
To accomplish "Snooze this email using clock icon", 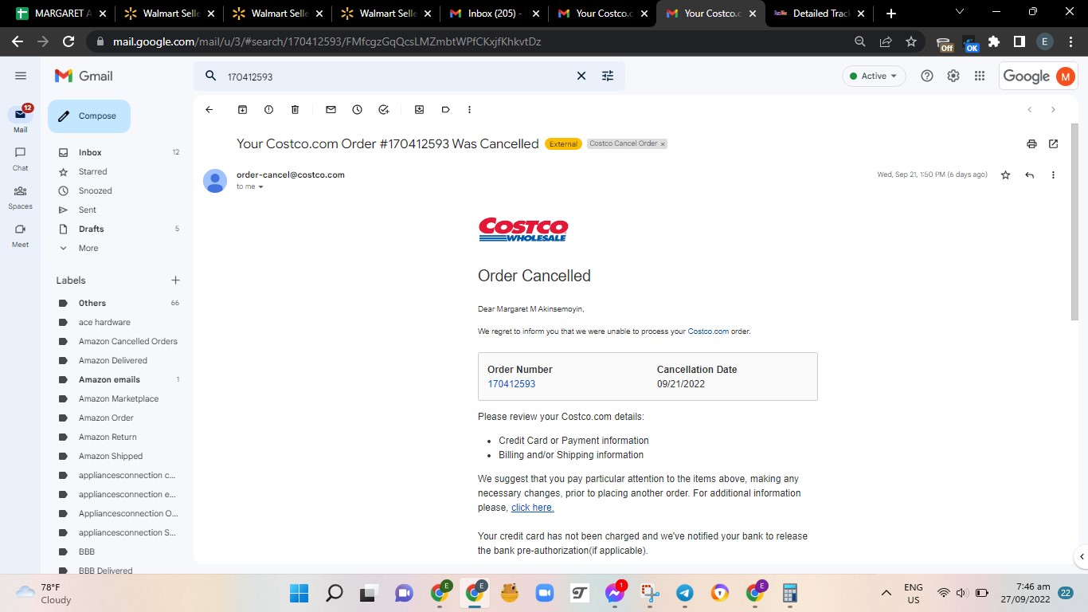I will pyautogui.click(x=357, y=109).
